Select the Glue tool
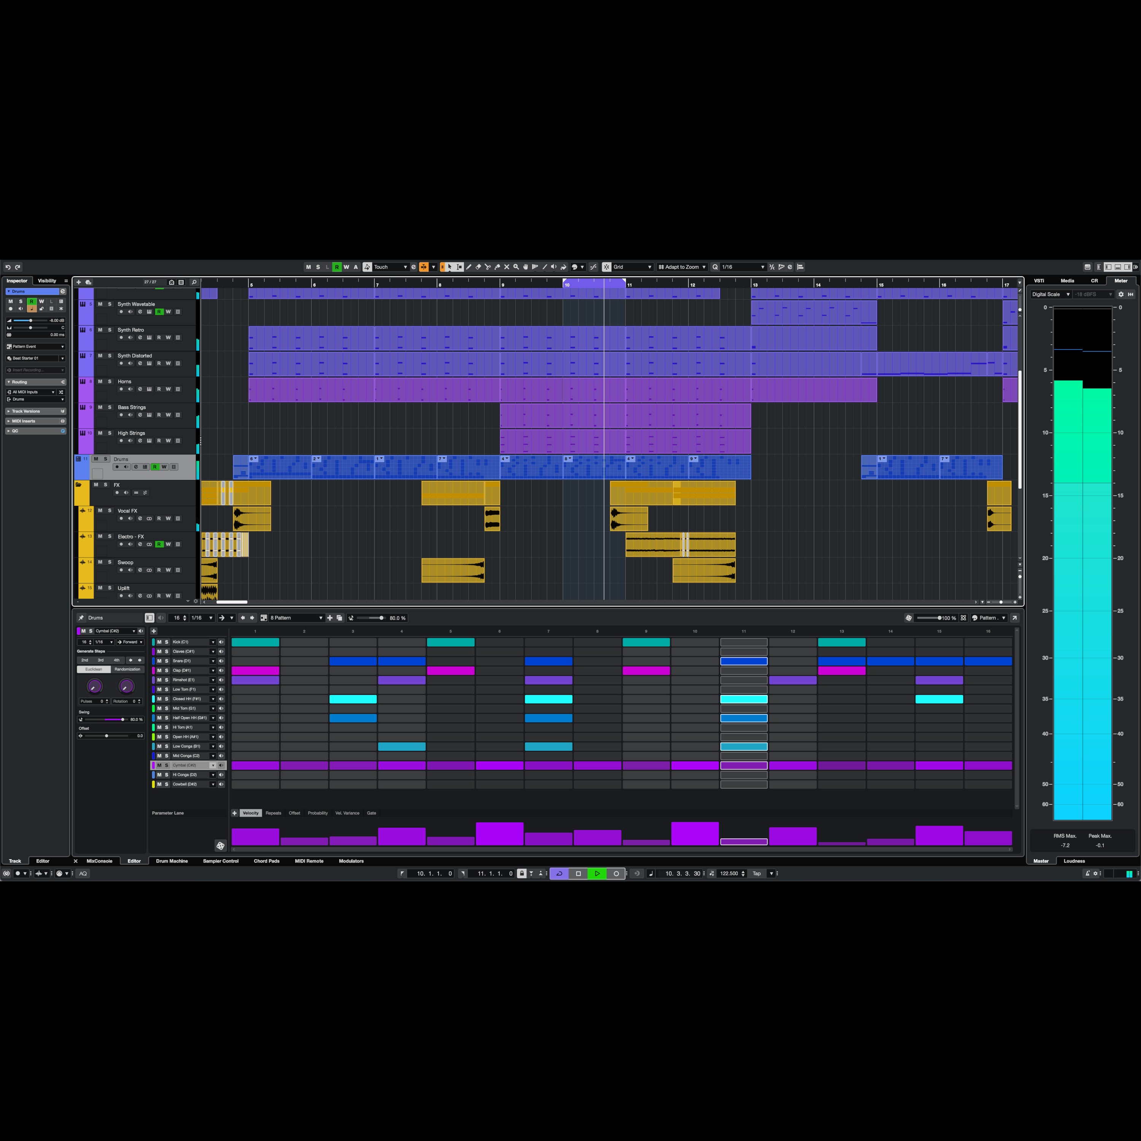 497,267
